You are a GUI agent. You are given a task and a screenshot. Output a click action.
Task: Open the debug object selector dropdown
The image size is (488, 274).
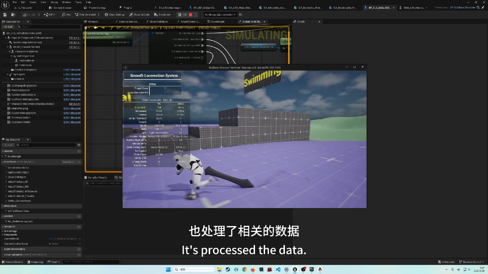tap(220, 15)
